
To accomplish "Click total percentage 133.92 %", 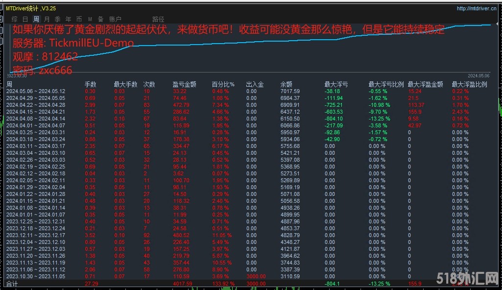I will coord(223,284).
